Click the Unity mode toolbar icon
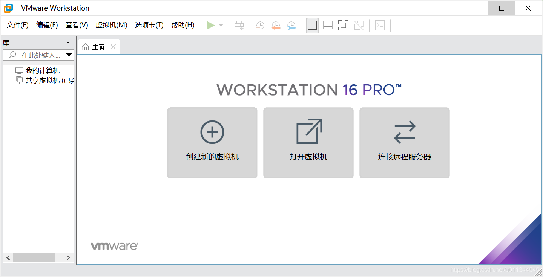The width and height of the screenshot is (543, 277). (359, 25)
